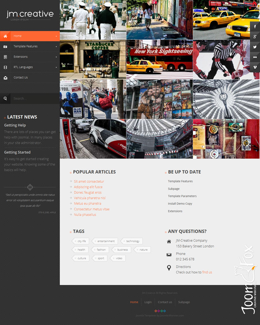Click Subpage in the footer menu
260x325 pixels.
[x=184, y=302]
